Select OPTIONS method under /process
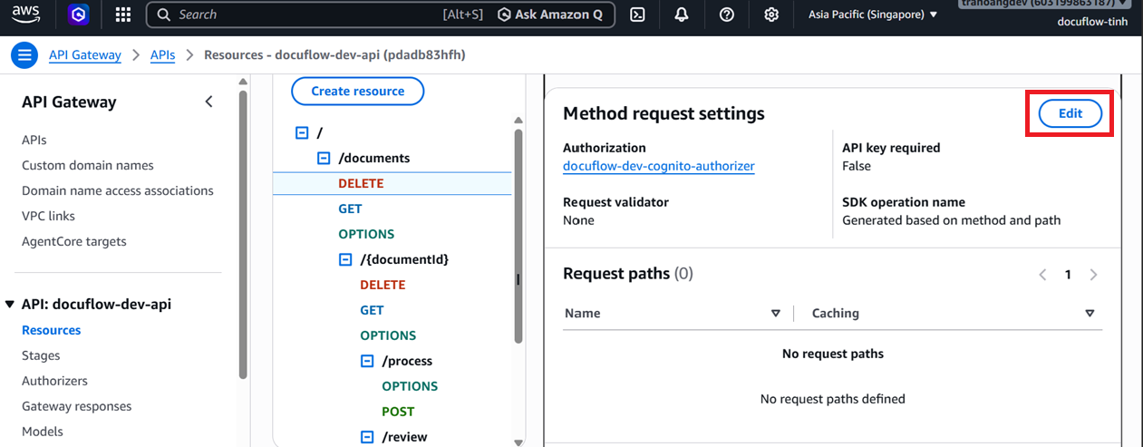 410,386
